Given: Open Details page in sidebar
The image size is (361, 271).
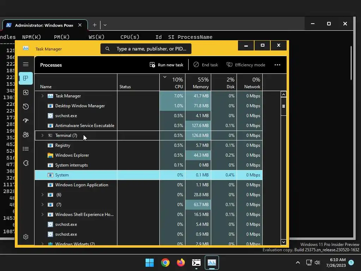Looking at the screenshot, I should (x=26, y=149).
